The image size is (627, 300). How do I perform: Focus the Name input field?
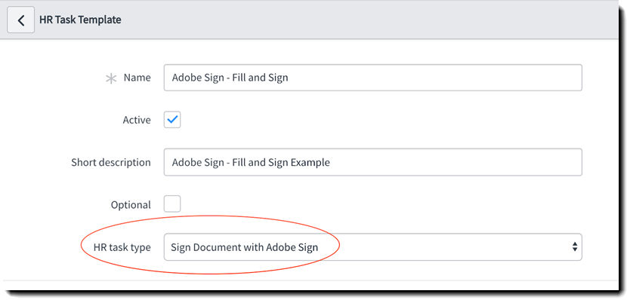(x=372, y=78)
